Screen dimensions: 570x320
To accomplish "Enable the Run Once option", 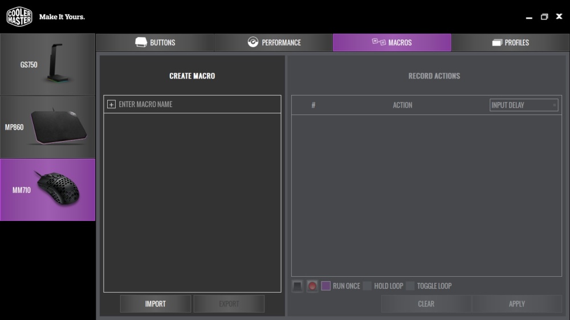I will point(325,286).
